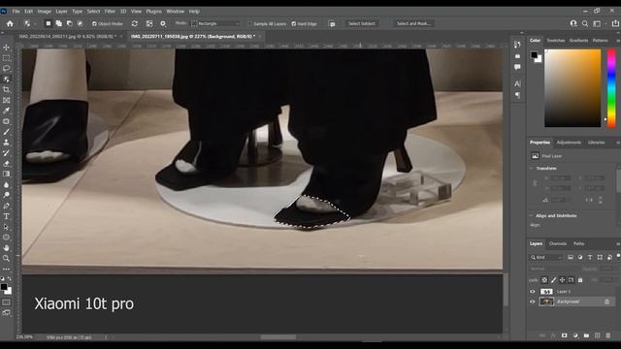Toggle the Hard Edge checkbox
The image size is (621, 349).
[x=293, y=23]
